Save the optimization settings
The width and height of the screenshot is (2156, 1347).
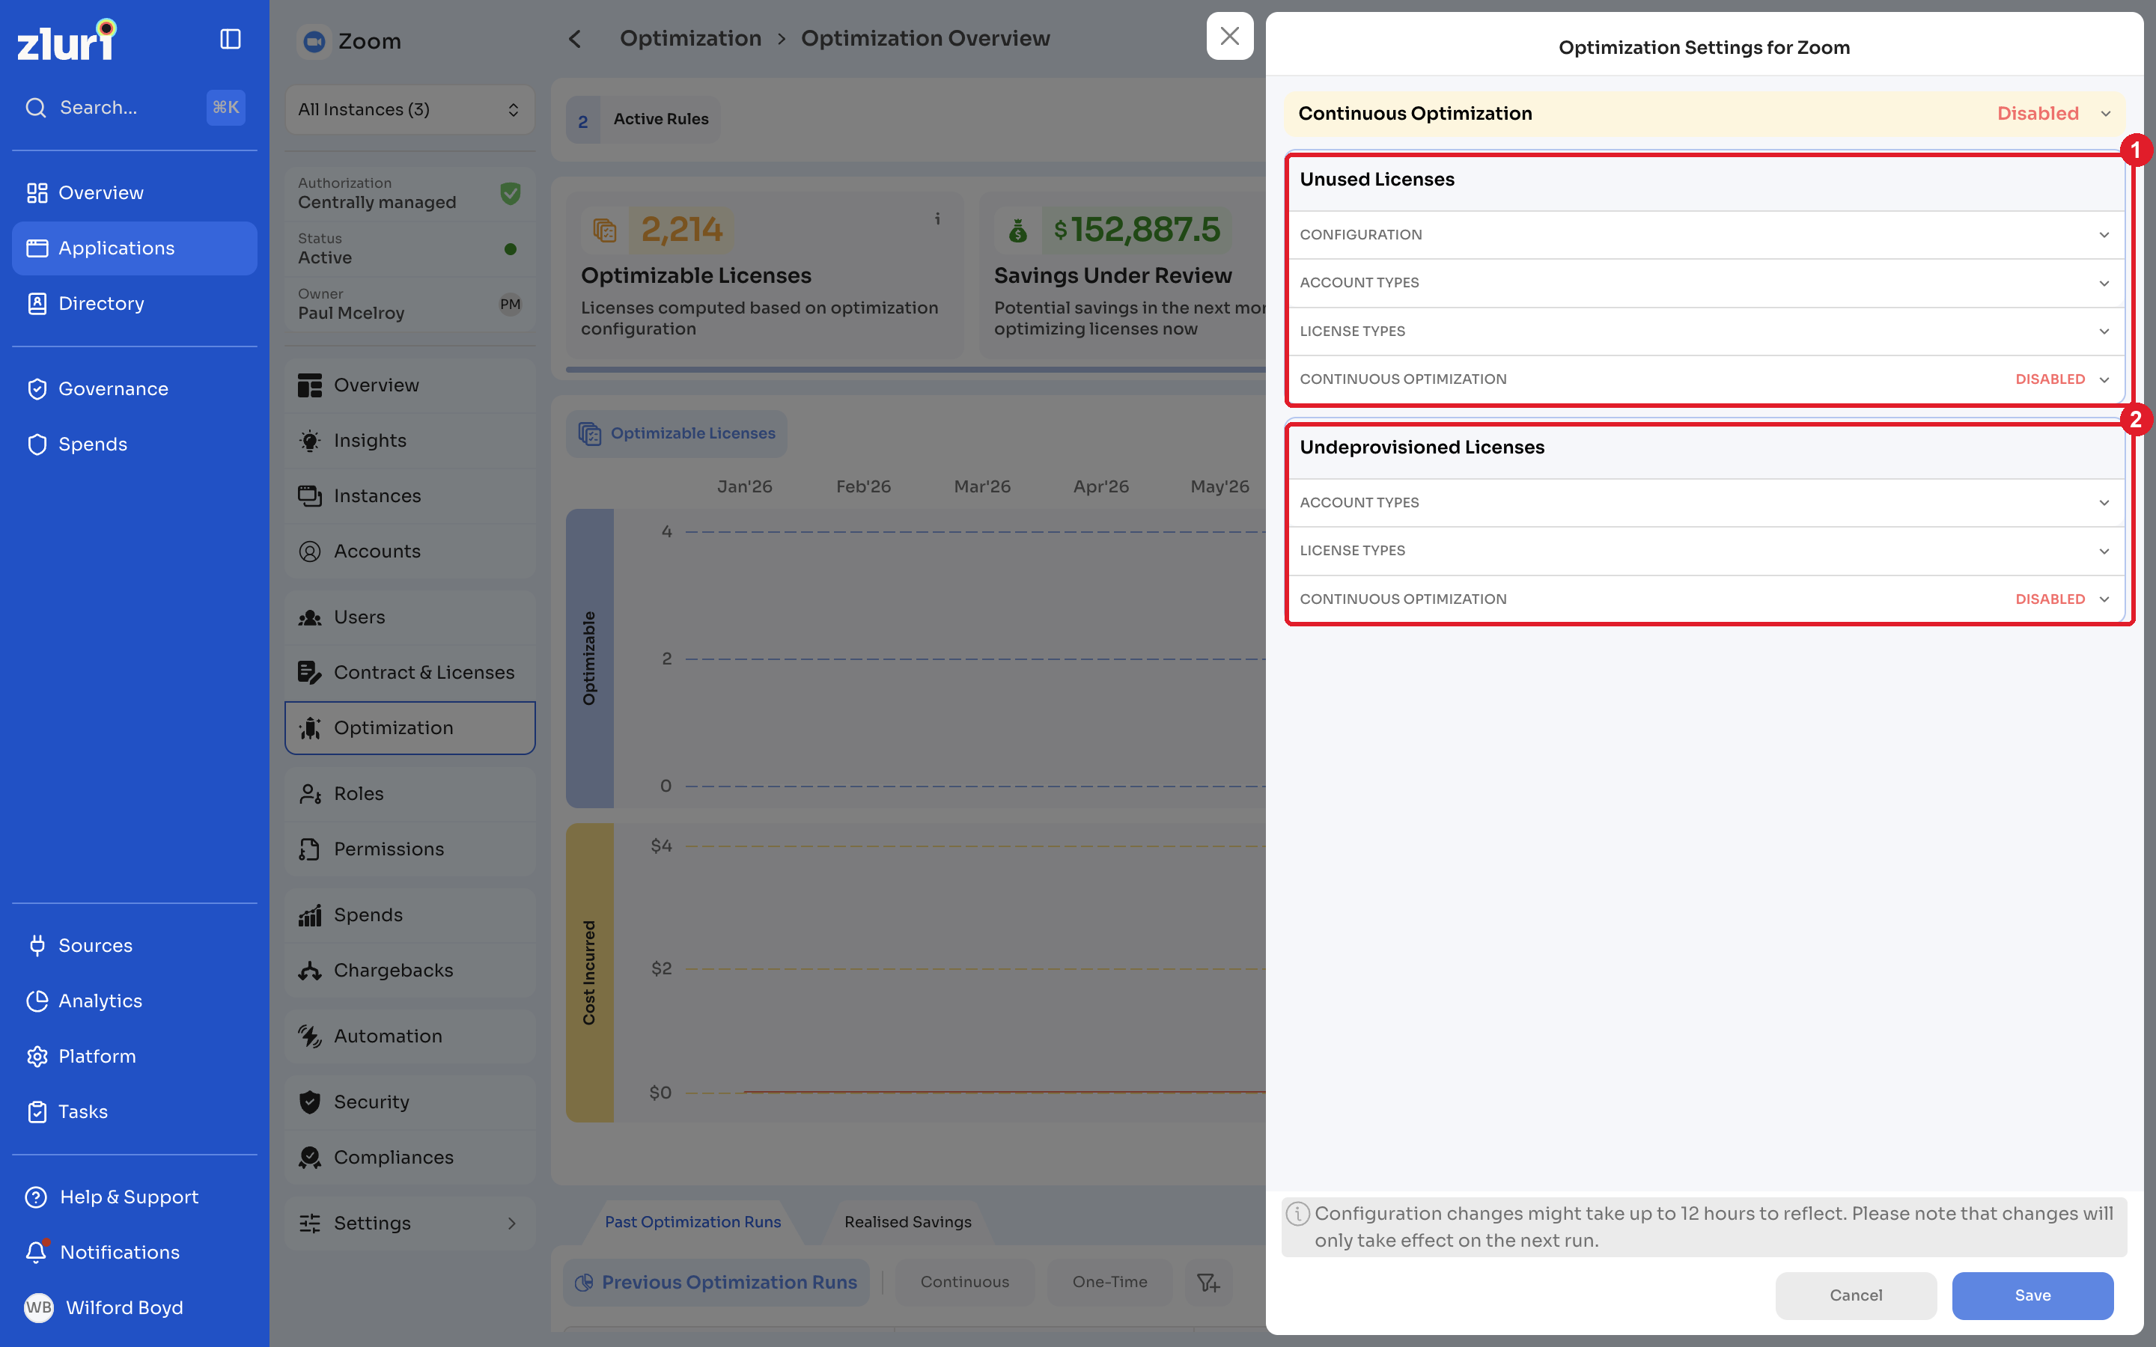[x=2032, y=1295]
